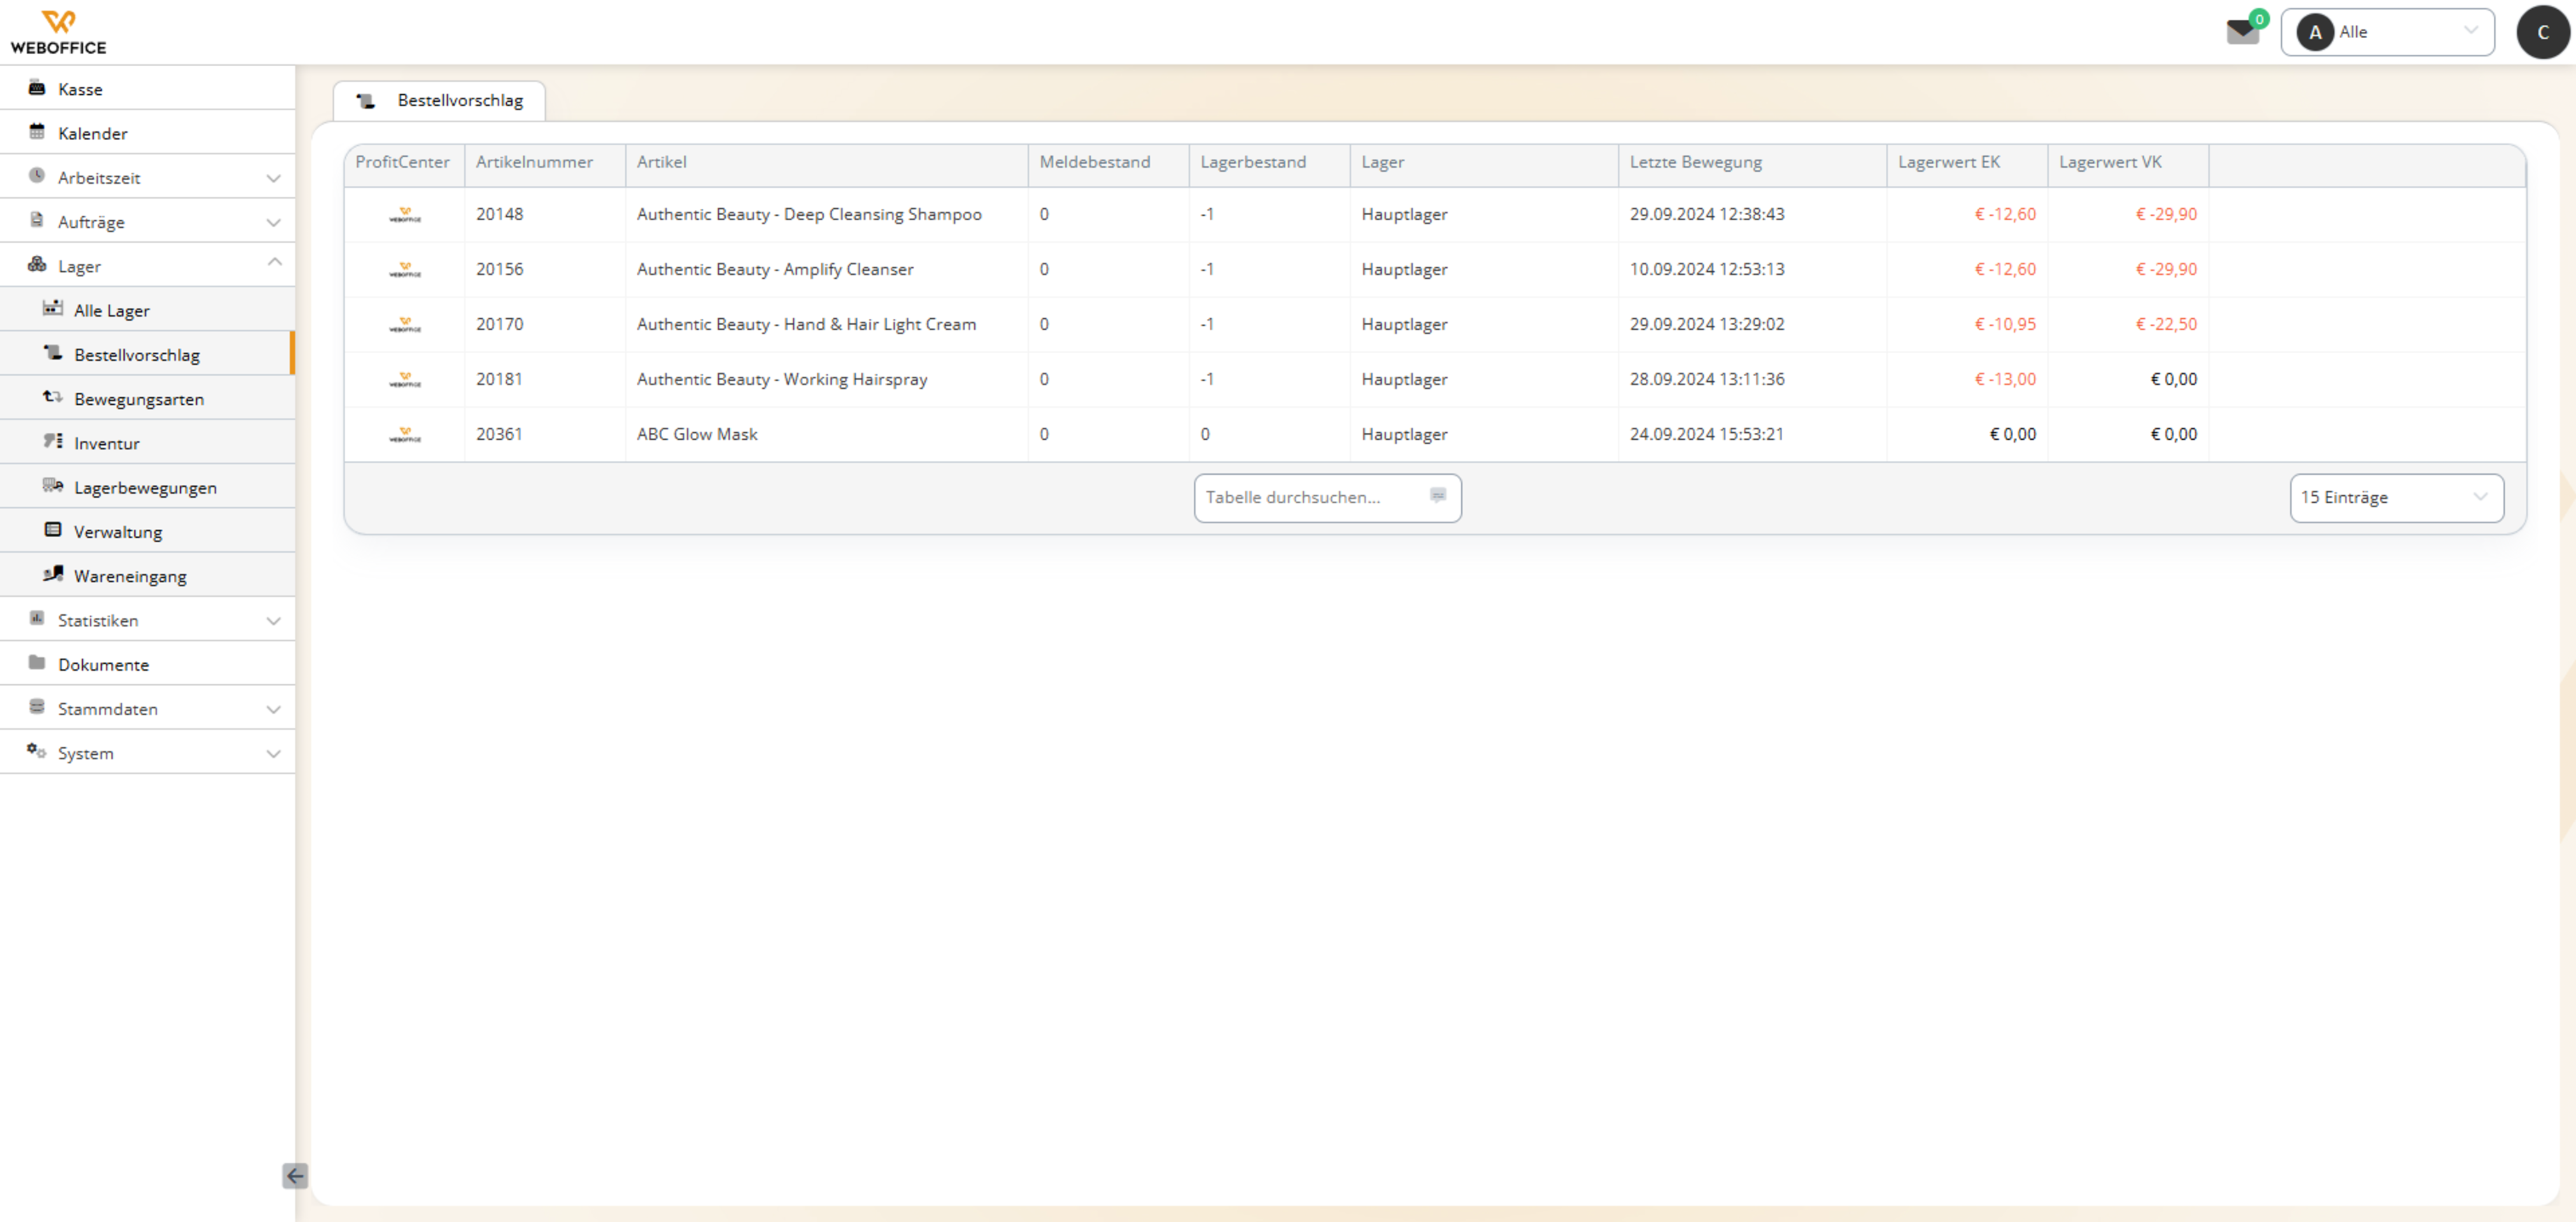Open the user avatar C menu

(2543, 32)
